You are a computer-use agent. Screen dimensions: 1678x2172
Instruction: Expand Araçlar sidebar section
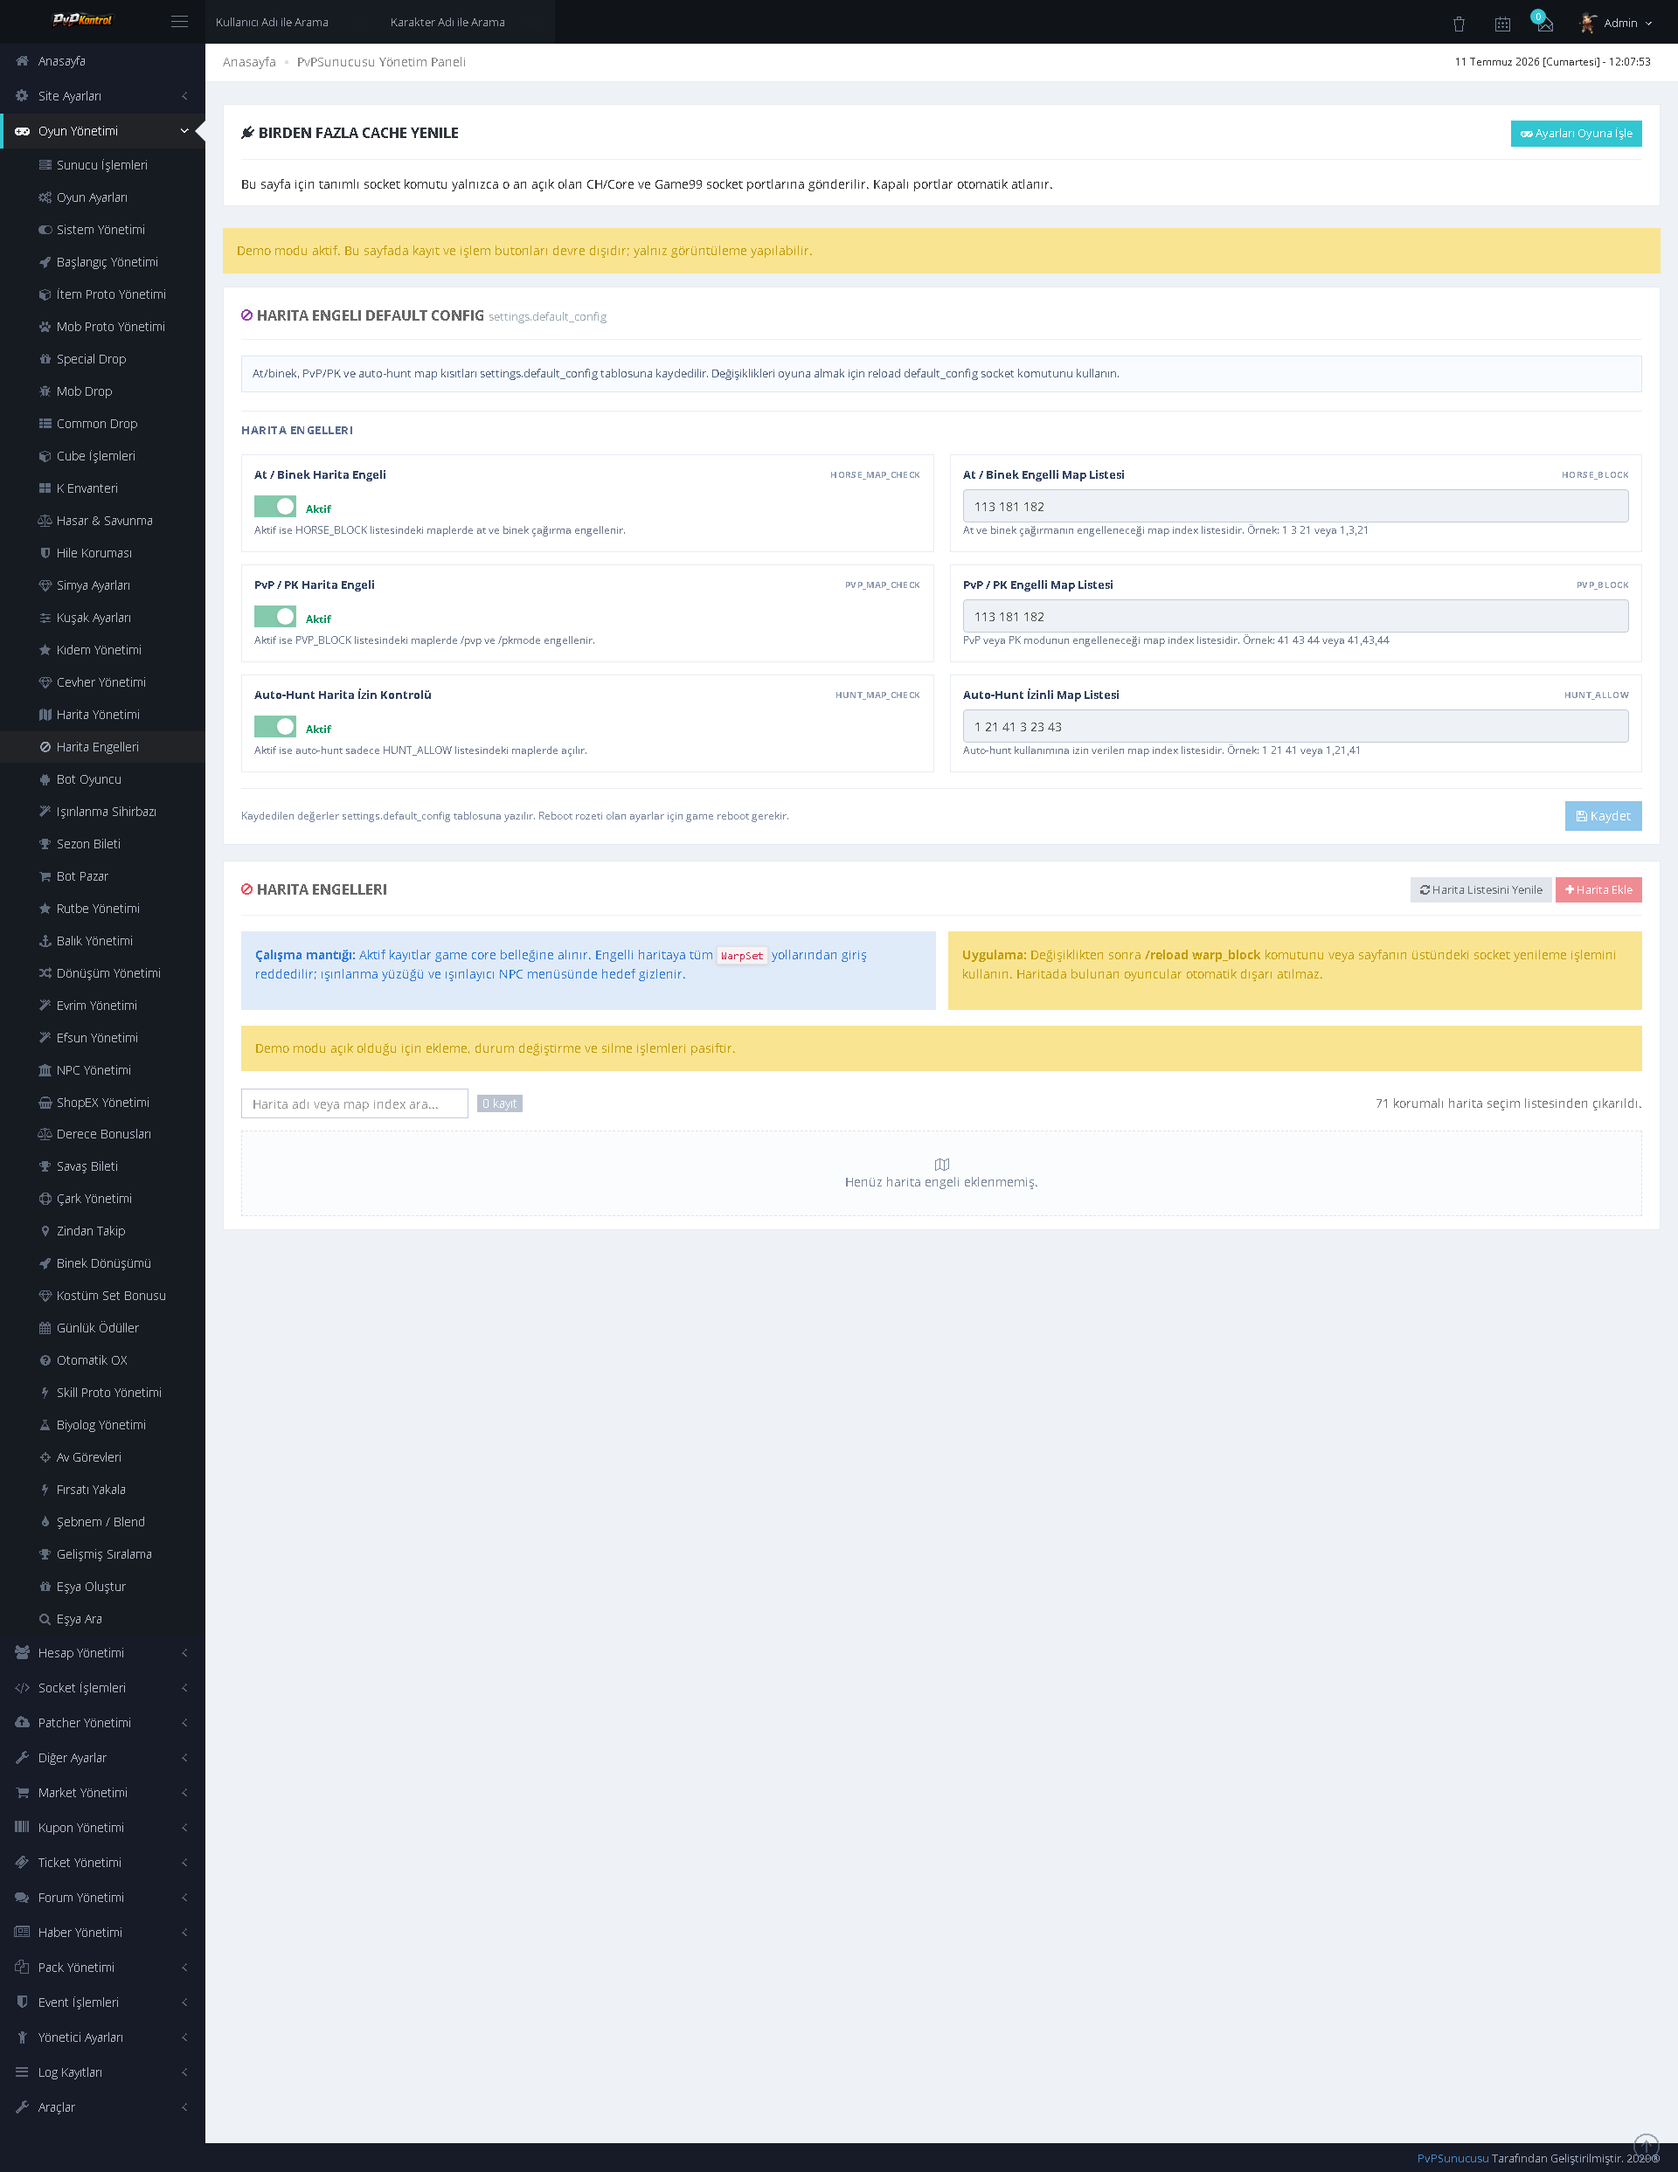coord(102,2106)
